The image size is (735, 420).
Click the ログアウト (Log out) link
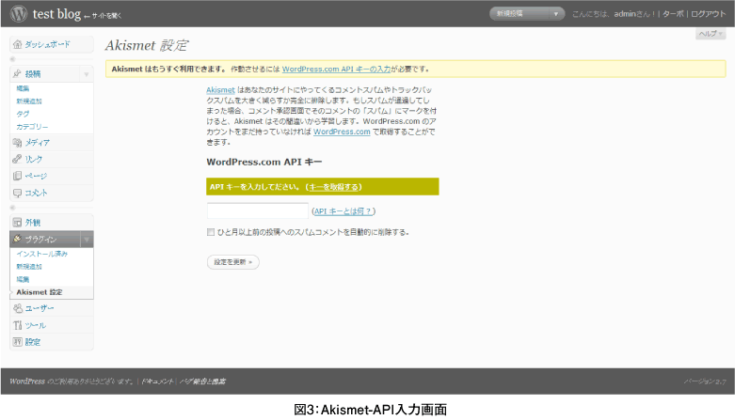coord(708,14)
